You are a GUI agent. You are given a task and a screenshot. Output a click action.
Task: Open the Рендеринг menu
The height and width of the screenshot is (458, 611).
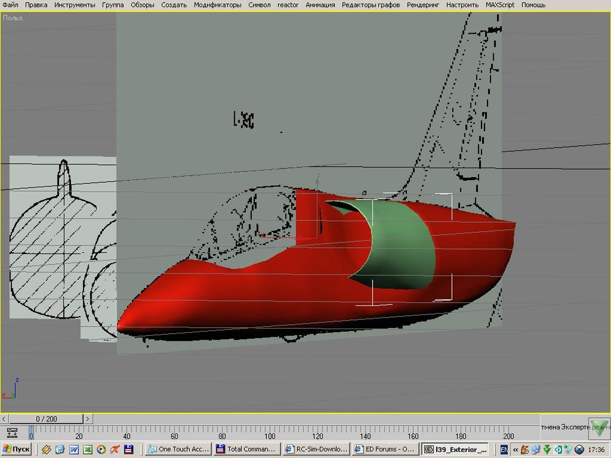(x=423, y=5)
